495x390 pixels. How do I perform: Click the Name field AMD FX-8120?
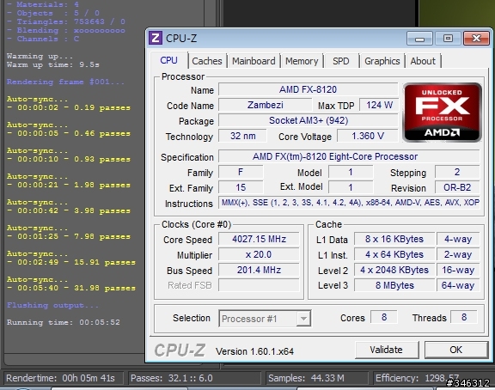coord(308,89)
